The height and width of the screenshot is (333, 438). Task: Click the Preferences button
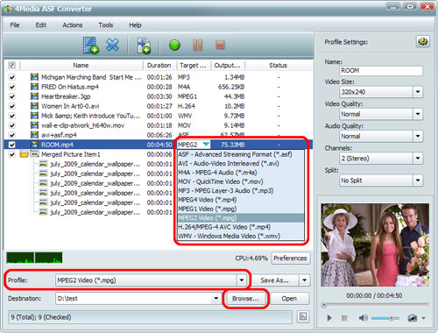tap(290, 259)
